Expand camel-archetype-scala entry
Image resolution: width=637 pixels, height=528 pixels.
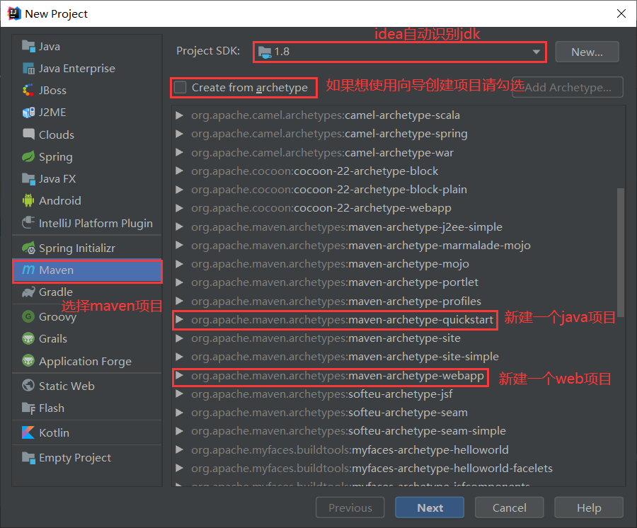179,115
